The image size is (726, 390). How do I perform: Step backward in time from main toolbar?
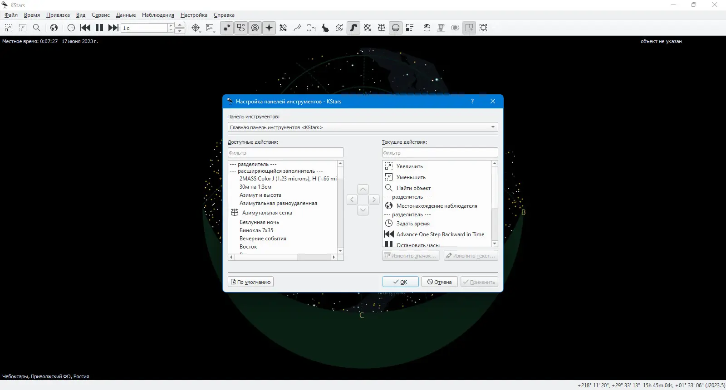[x=85, y=28]
